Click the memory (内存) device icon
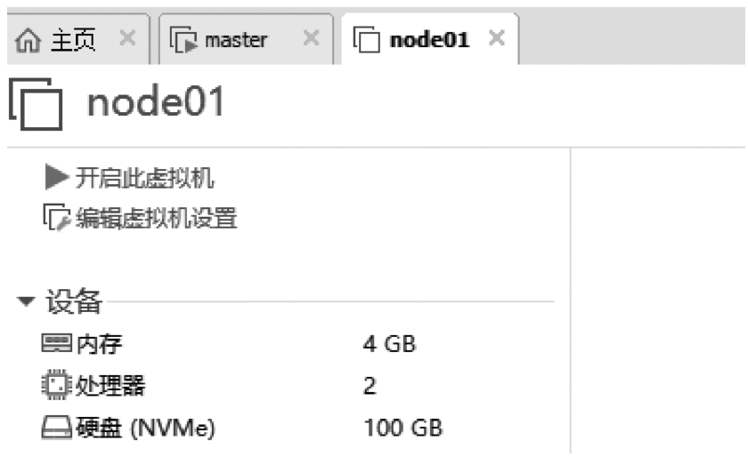 click(x=53, y=343)
